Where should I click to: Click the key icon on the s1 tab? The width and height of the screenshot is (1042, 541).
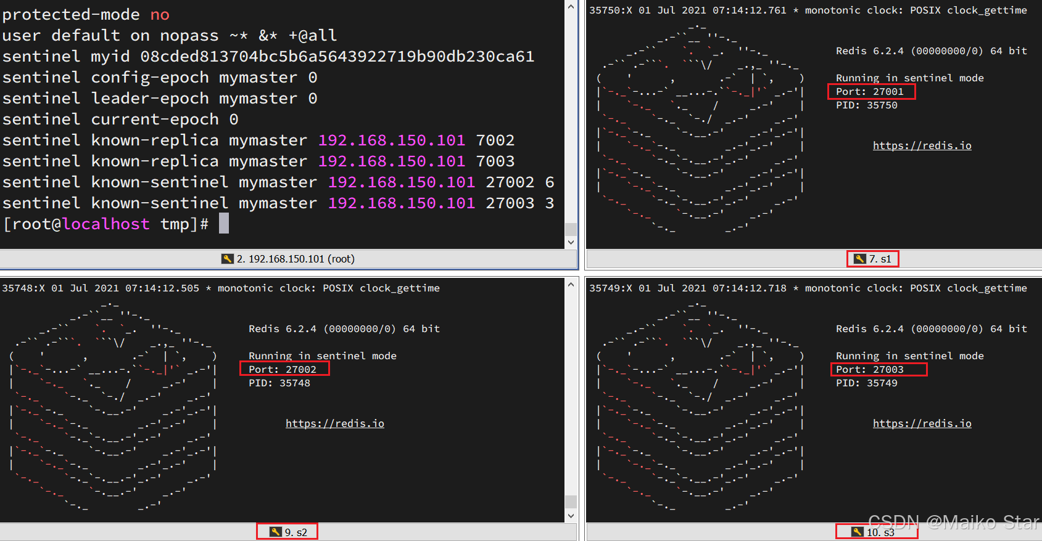click(860, 259)
